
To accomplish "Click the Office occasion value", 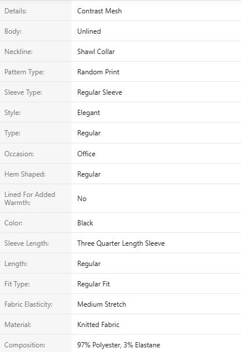I will pos(86,154).
